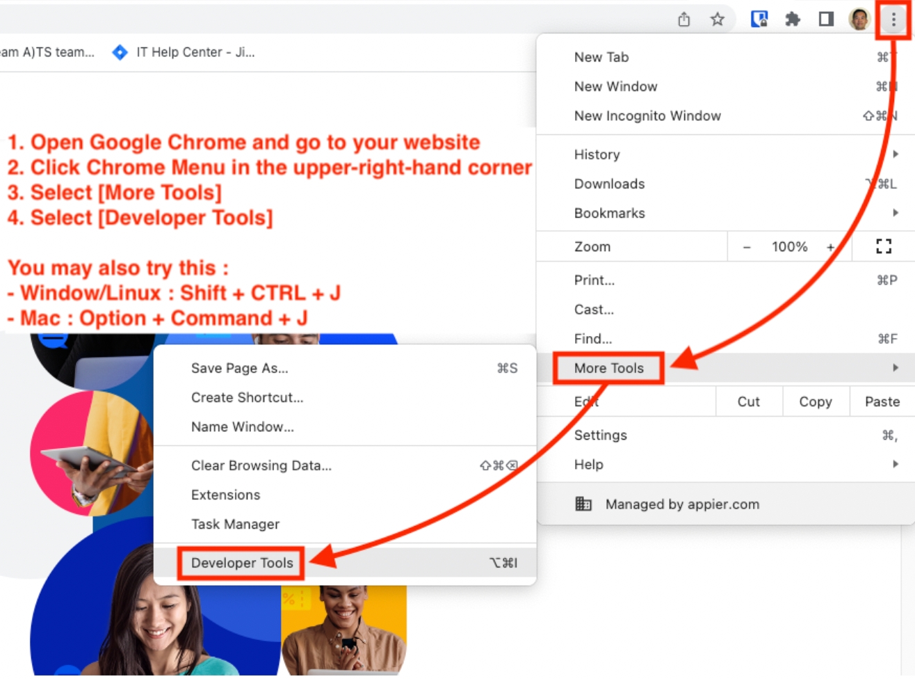Choose Clear Browsing Data option
This screenshot has width=915, height=679.
click(261, 465)
